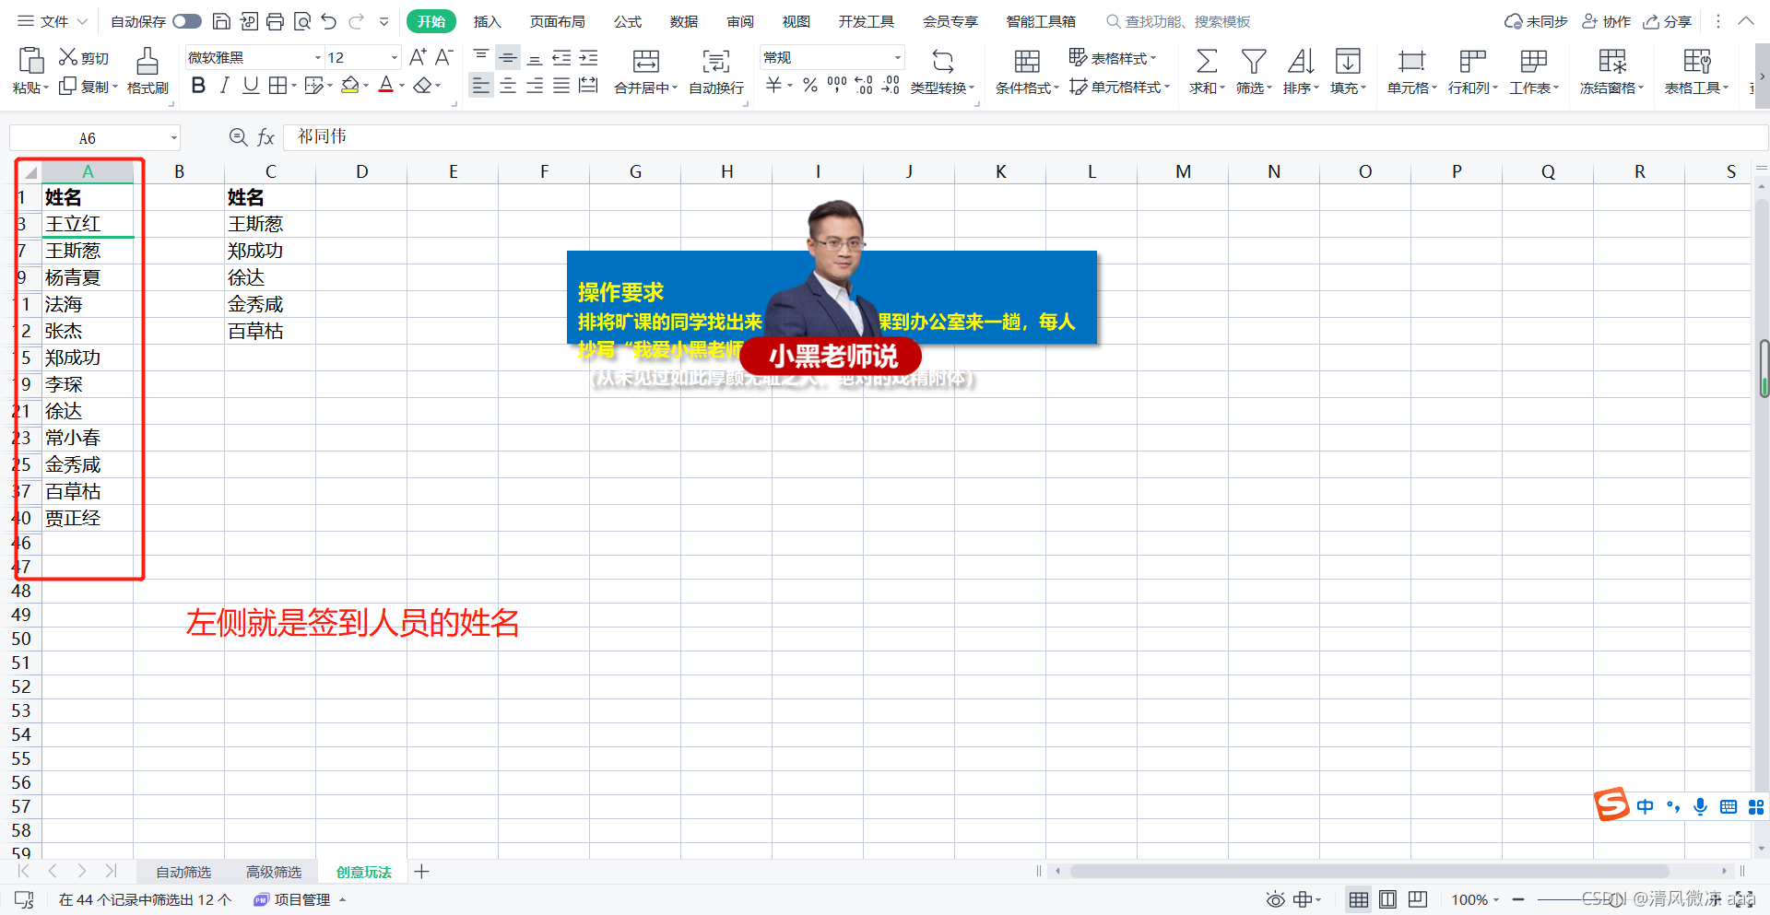Screen dimensions: 1770x915
Task: Switch to the 高级筛选 sheet tab
Action: tap(274, 872)
